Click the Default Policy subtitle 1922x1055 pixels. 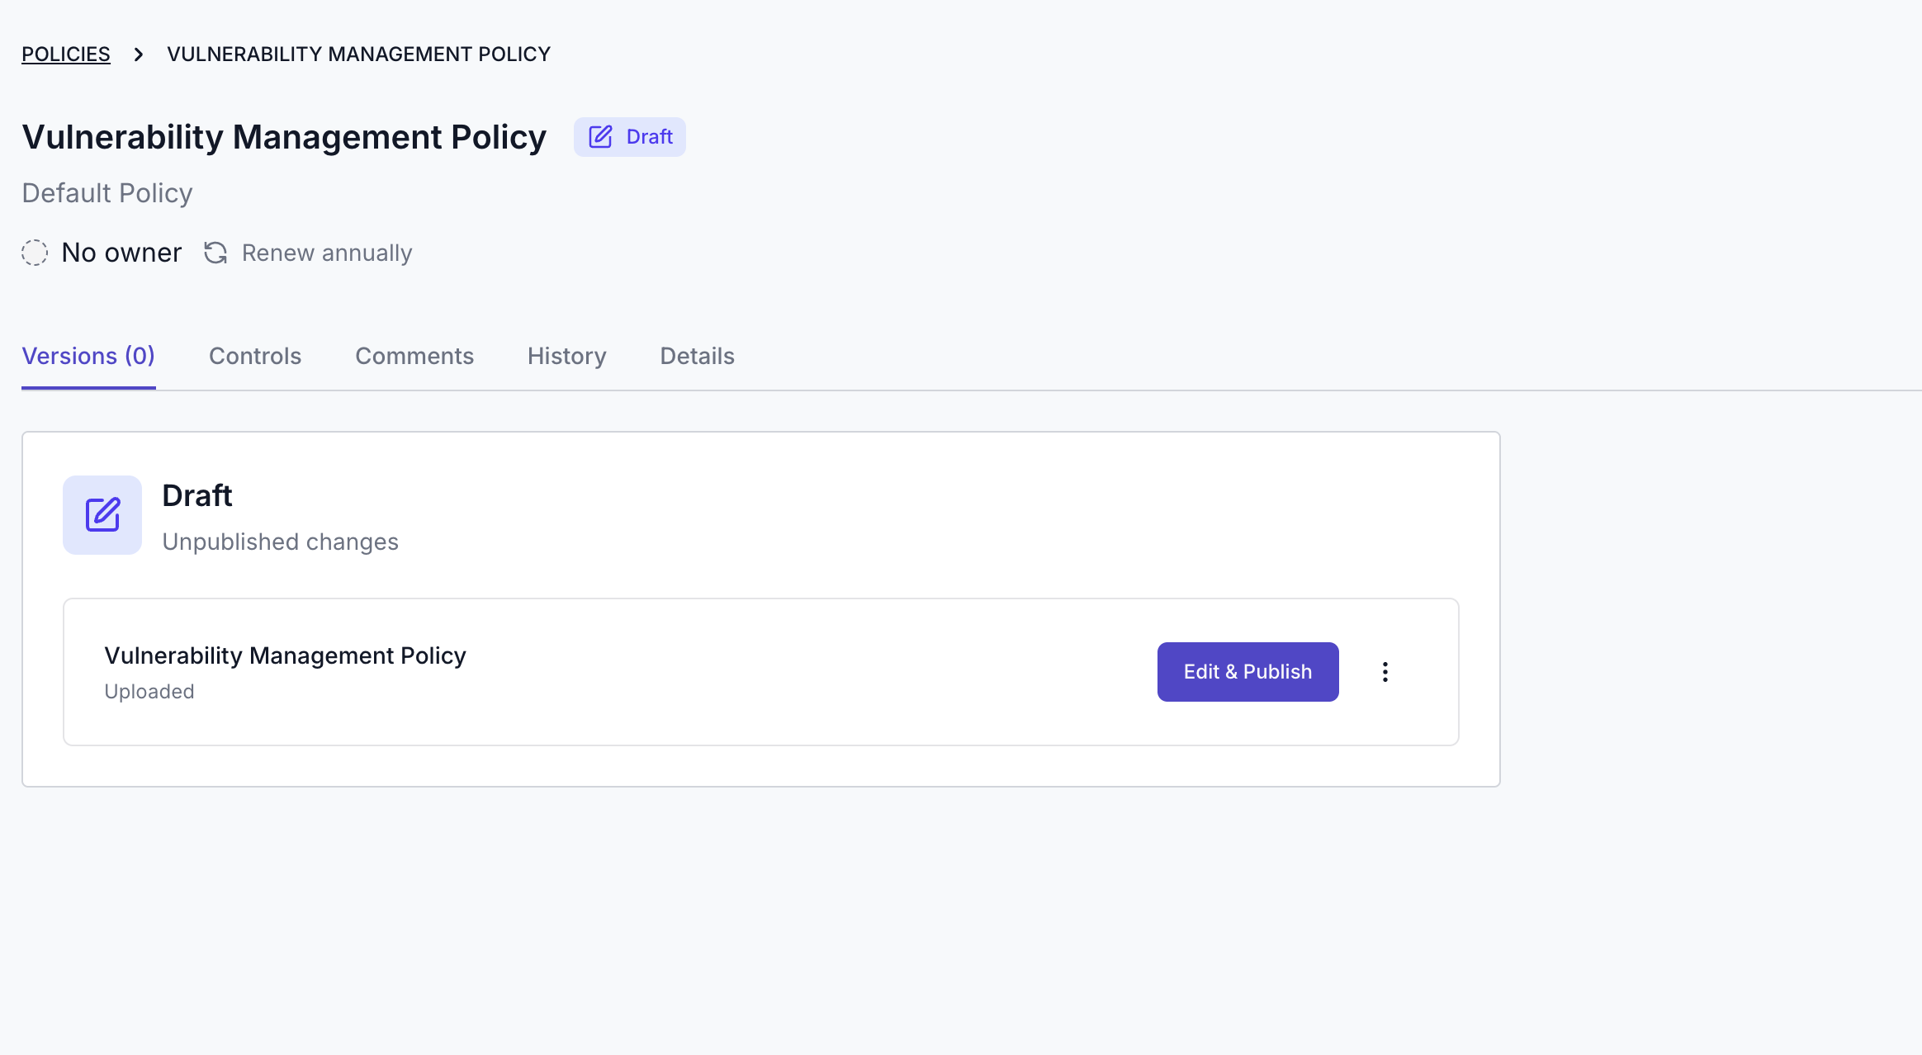tap(107, 193)
